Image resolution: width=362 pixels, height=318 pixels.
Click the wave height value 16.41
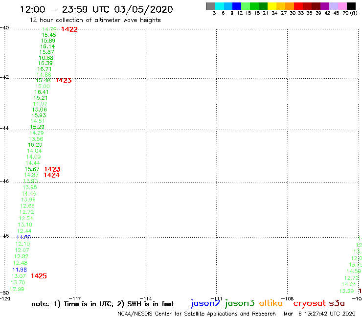(x=42, y=92)
